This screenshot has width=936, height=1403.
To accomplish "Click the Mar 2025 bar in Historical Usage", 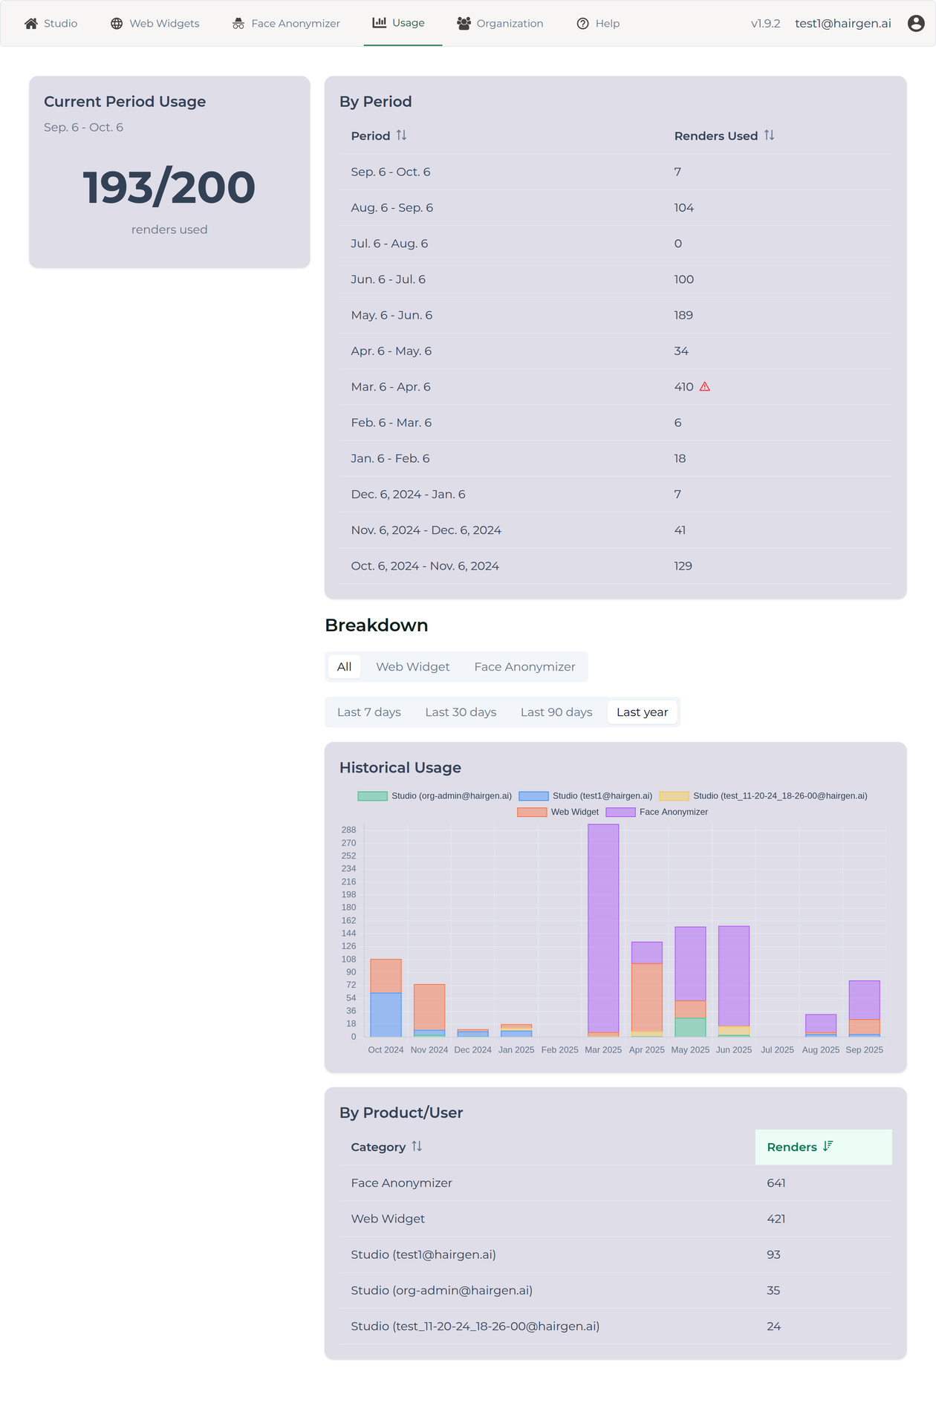I will (x=602, y=928).
